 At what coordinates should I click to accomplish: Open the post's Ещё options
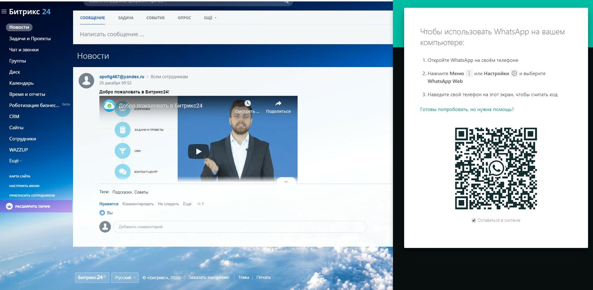point(187,204)
